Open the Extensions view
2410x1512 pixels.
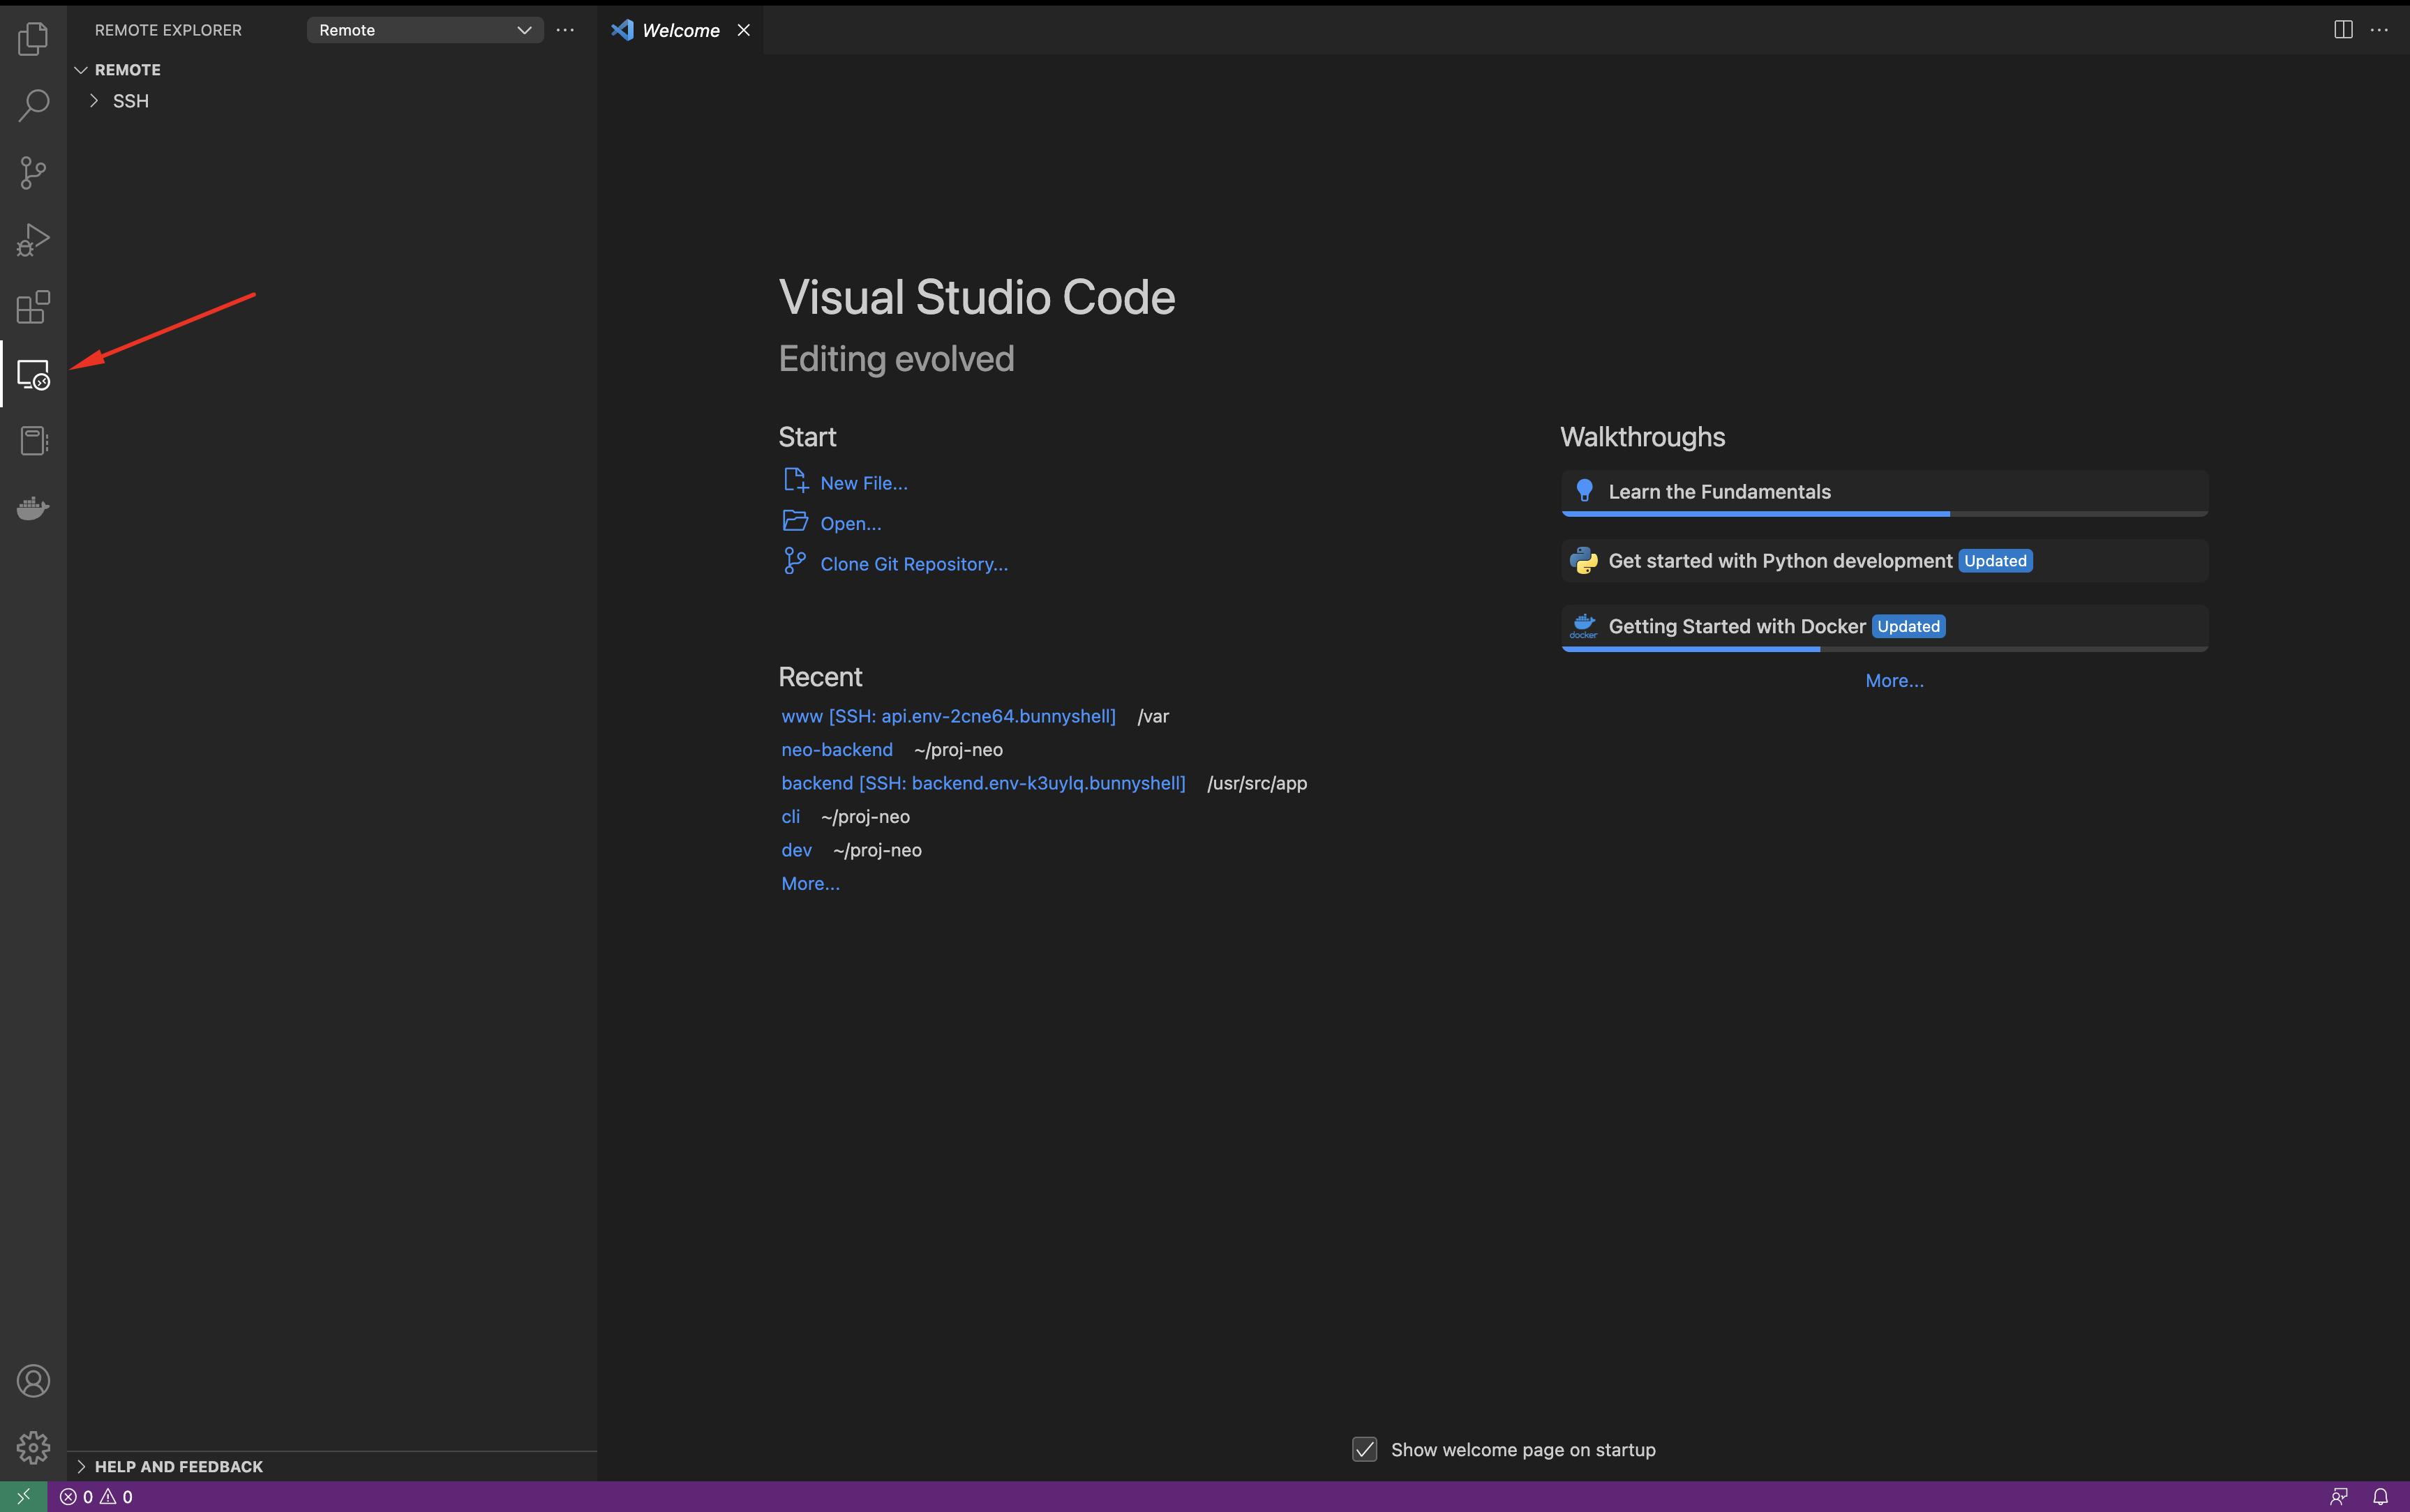(33, 307)
